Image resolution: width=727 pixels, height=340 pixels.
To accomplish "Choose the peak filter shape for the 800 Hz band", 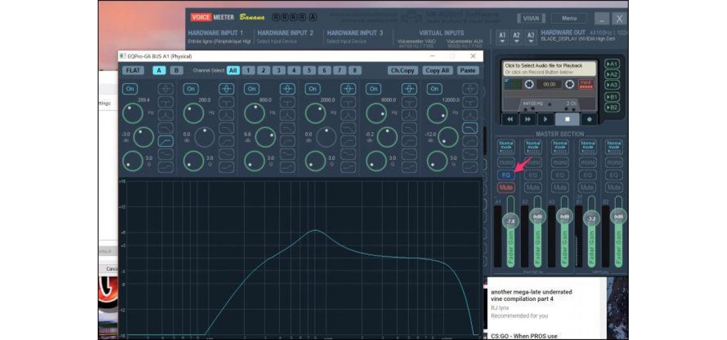I will click(x=287, y=89).
